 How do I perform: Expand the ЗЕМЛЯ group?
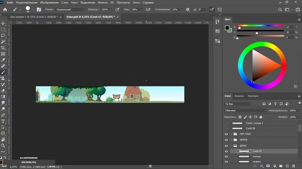pos(232,140)
